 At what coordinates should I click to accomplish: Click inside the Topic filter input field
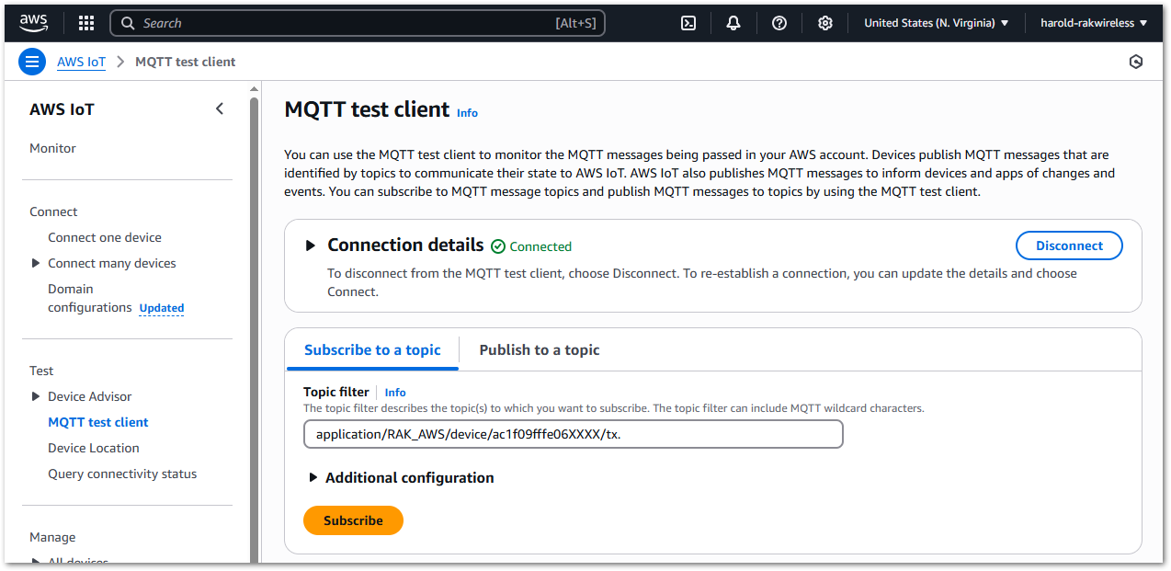click(573, 433)
